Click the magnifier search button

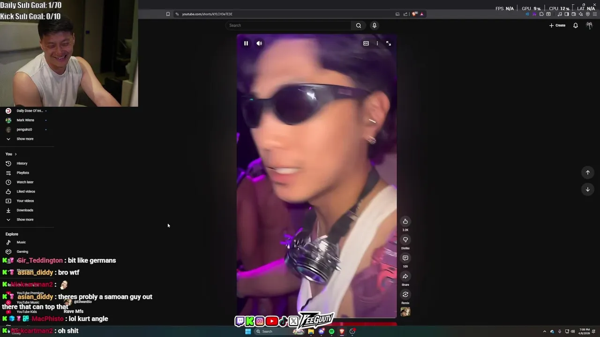[x=359, y=25]
